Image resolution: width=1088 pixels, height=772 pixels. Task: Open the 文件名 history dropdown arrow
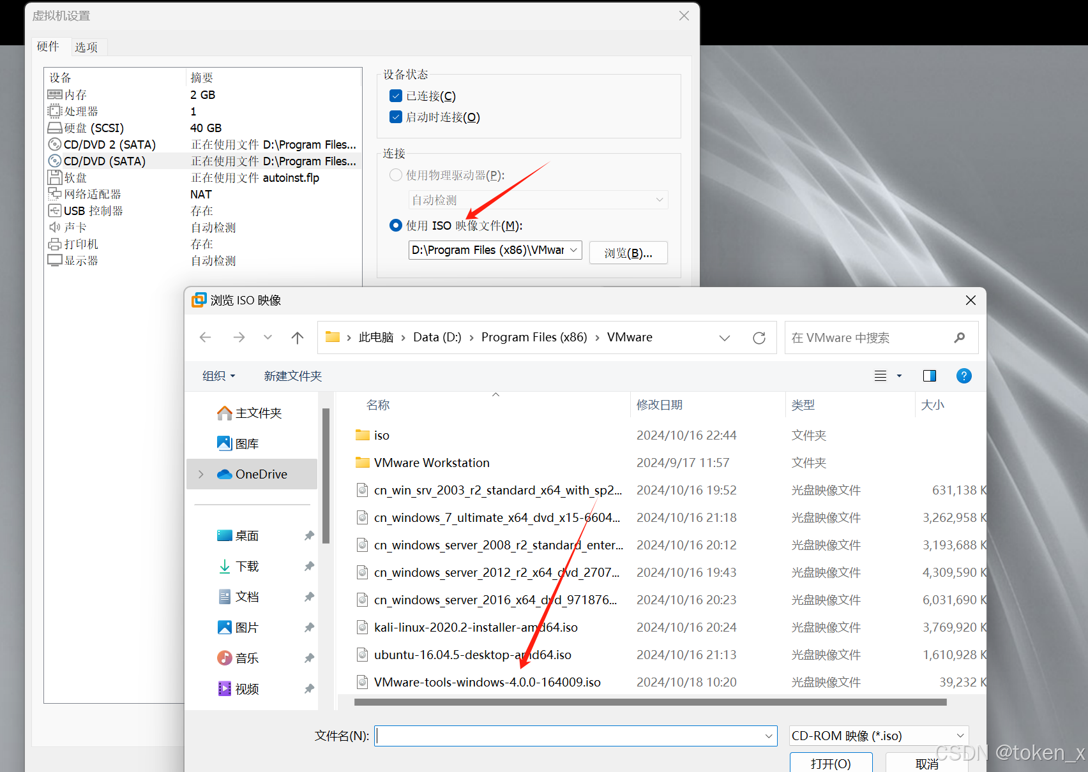click(769, 736)
